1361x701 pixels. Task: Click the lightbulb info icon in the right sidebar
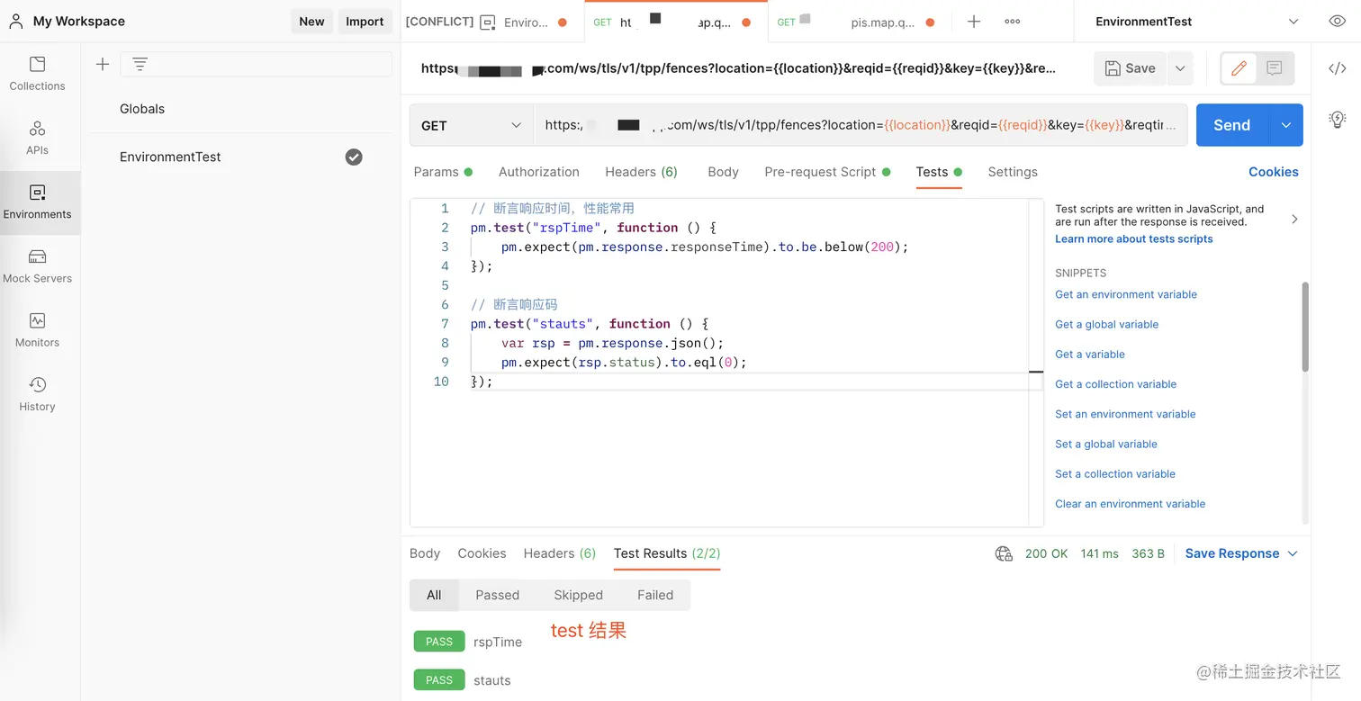coord(1337,119)
